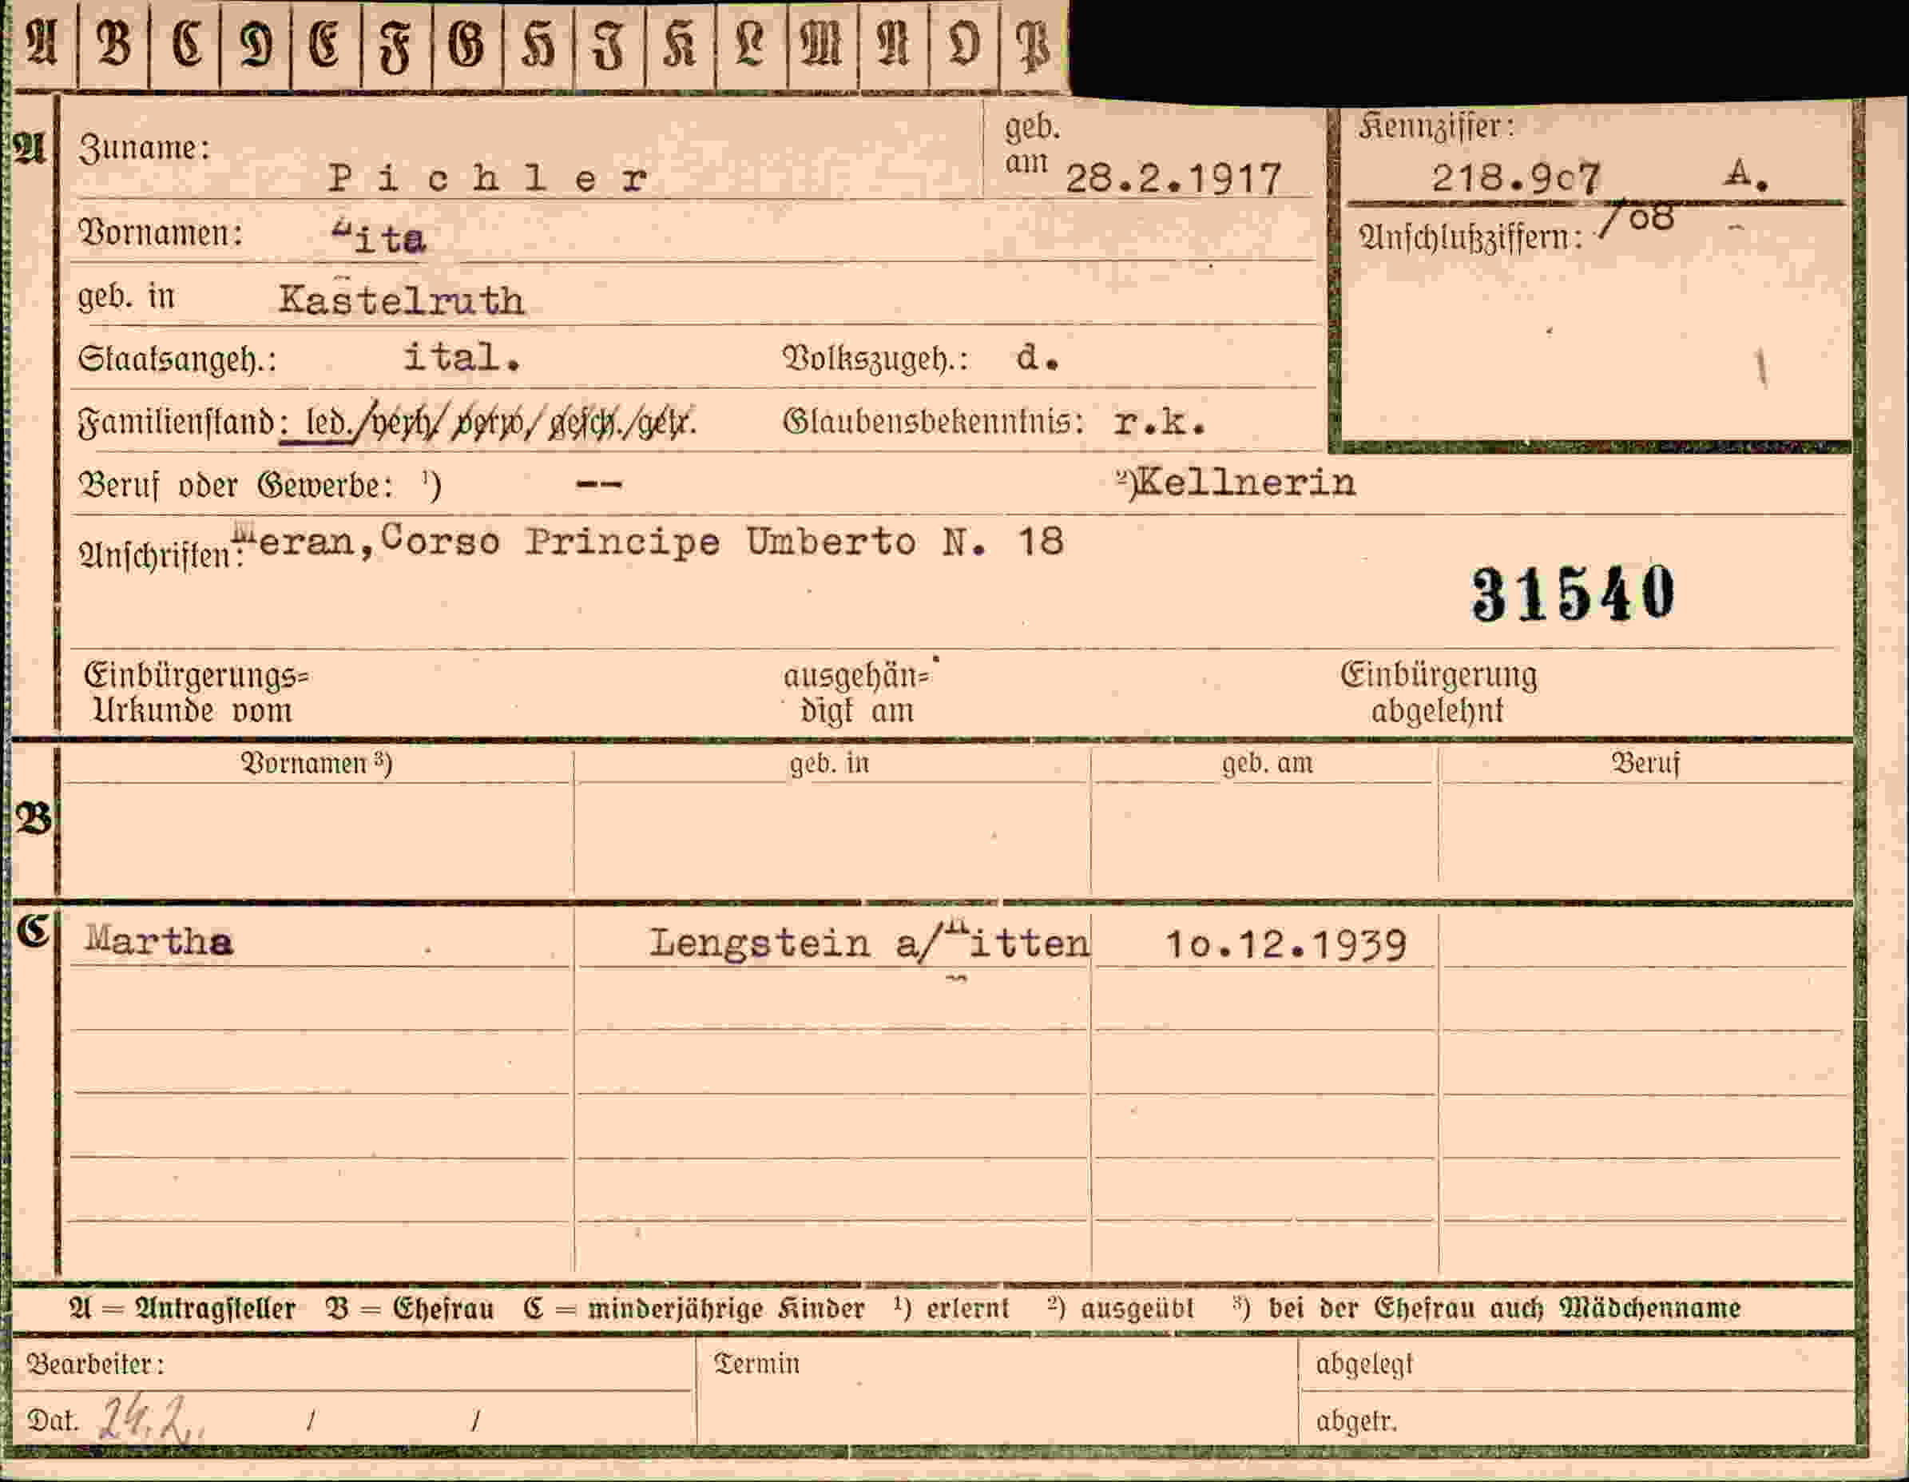1909x1482 pixels.
Task: Click the footnote "2) ausgeübt"
Action: click(1121, 1308)
